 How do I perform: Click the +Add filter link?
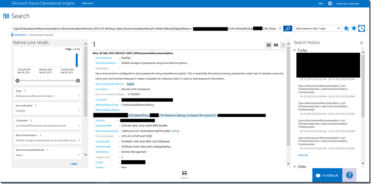(73, 164)
